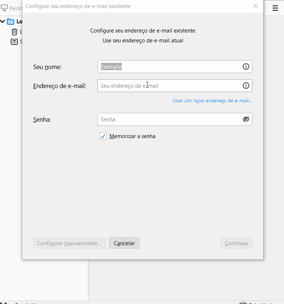284x304 pixels.
Task: Click the info icon in the name field
Action: 246,66
